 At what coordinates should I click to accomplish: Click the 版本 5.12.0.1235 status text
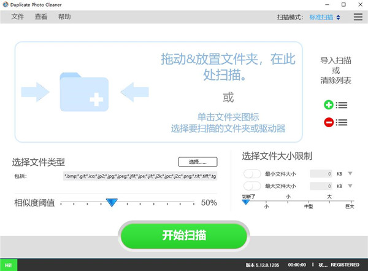[x=263, y=265]
